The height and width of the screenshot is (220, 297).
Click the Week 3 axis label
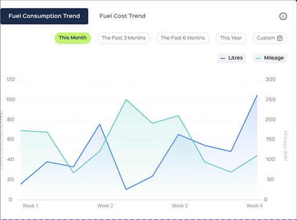pyautogui.click(x=180, y=206)
